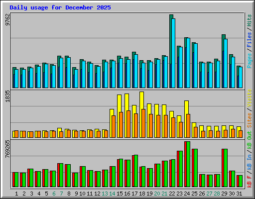Screen dimensions: 255x199
Task: Click the cyan files bar for day 1
Action: tap(16, 79)
